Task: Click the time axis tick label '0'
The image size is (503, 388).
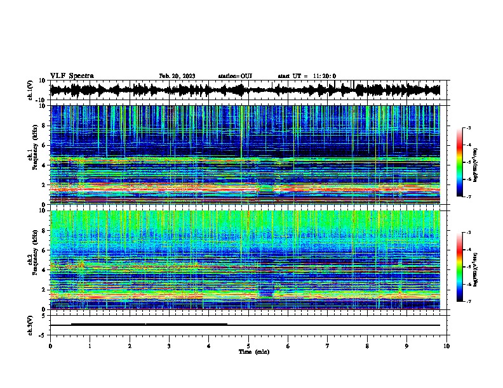Action: click(50, 346)
